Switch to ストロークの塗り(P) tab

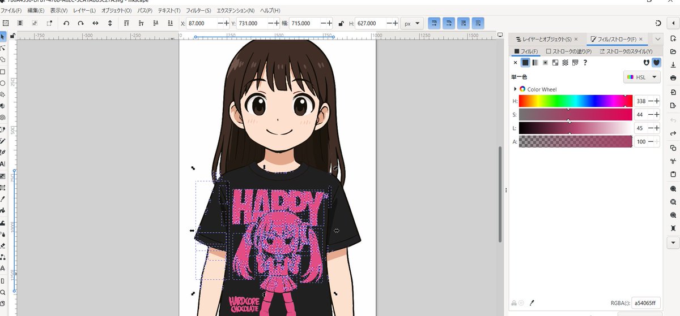click(x=570, y=51)
